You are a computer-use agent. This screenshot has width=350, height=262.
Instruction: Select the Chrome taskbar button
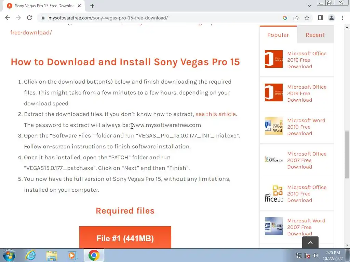coord(94,255)
